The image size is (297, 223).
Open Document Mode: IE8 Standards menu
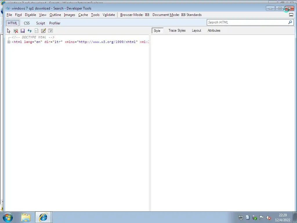coord(177,15)
